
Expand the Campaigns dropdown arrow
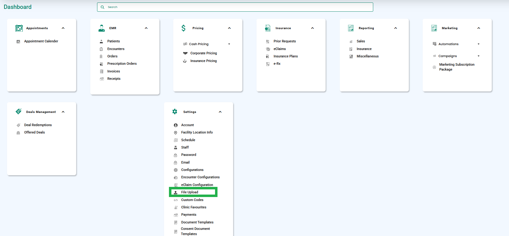[x=479, y=56]
